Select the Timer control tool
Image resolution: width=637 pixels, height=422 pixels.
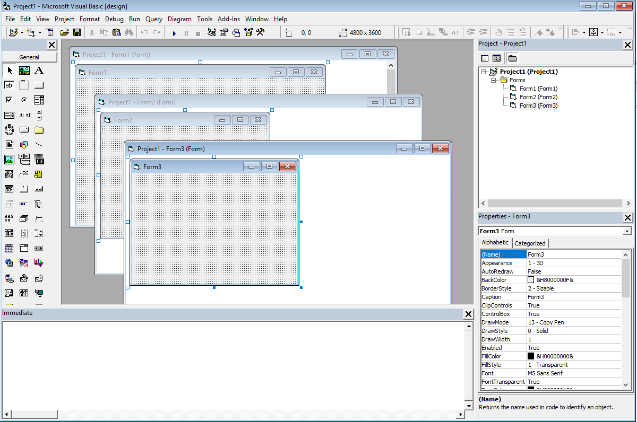10,130
